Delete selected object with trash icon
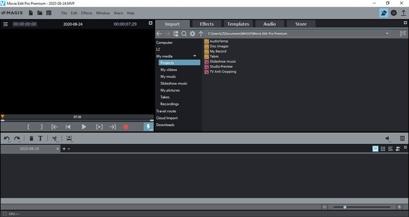Screen dimensions: 409x217 coord(31,138)
